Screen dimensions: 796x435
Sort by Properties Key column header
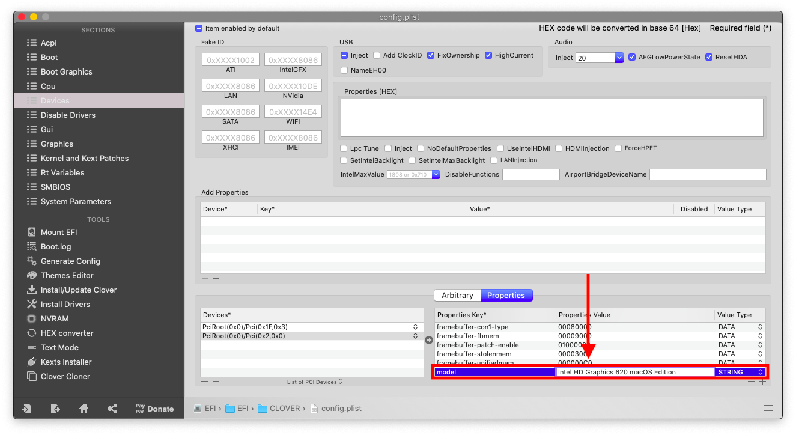coord(496,315)
